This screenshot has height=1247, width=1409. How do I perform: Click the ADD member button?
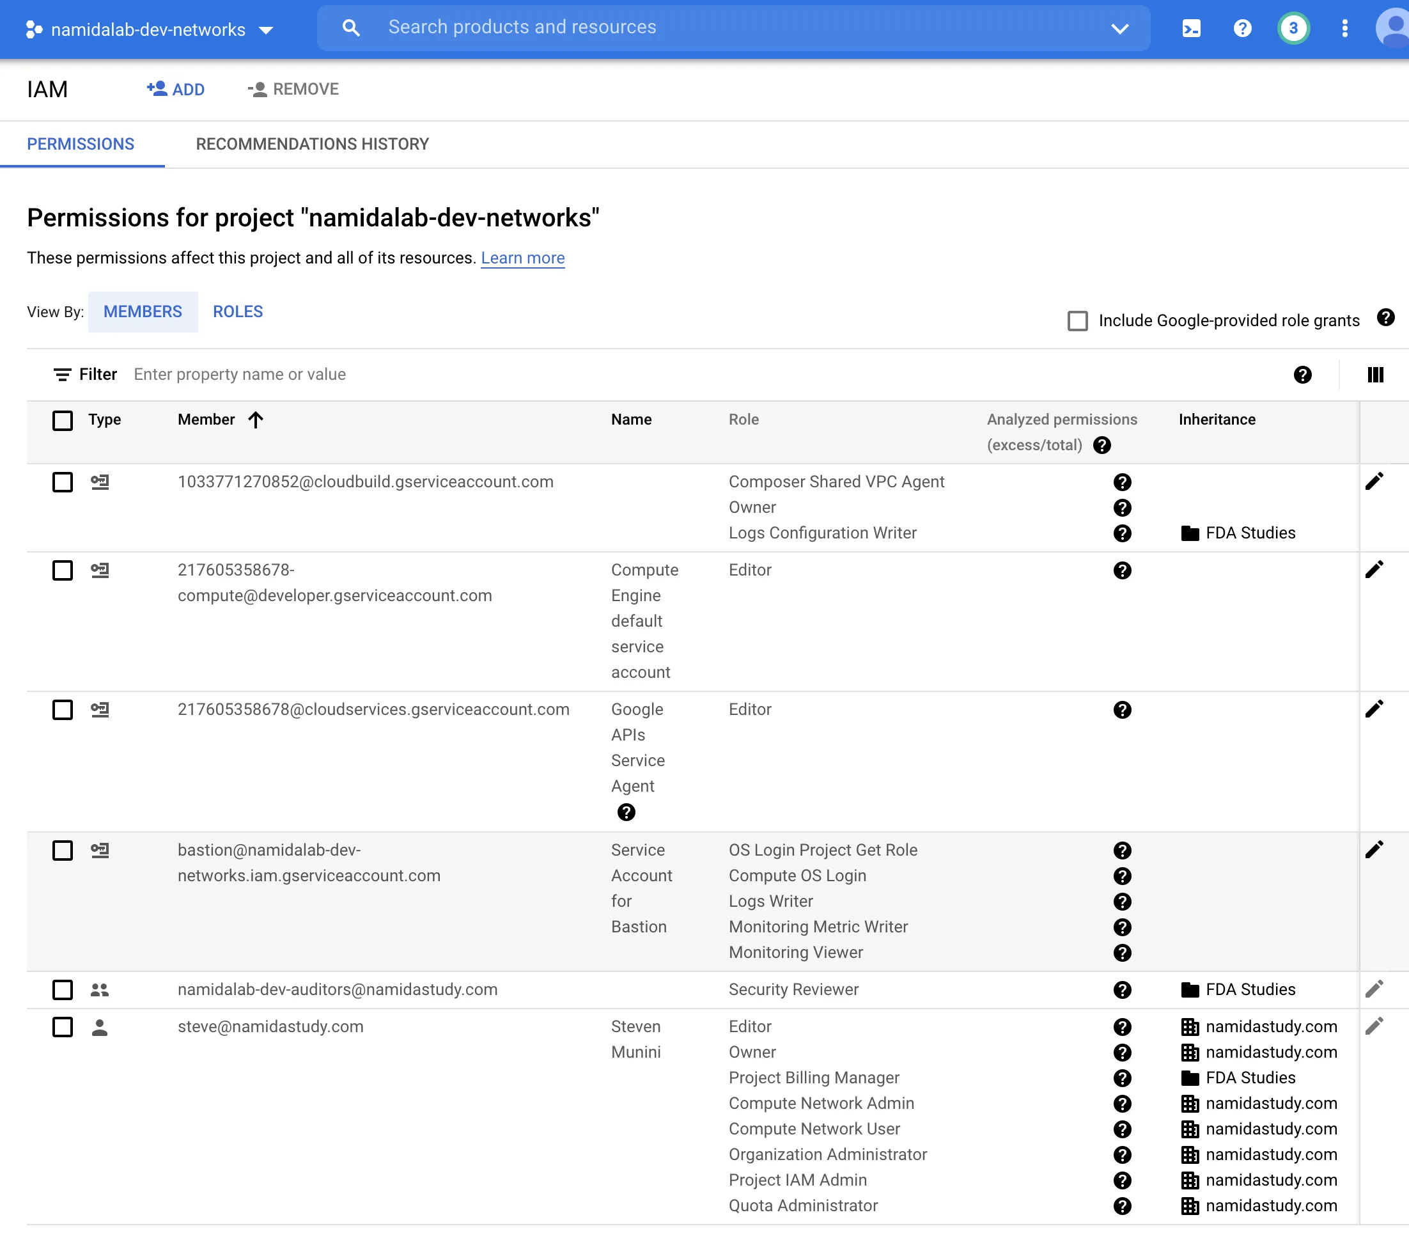[176, 89]
